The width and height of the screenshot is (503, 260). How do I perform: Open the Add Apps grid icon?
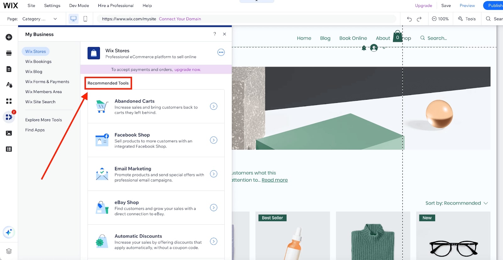tap(9, 101)
